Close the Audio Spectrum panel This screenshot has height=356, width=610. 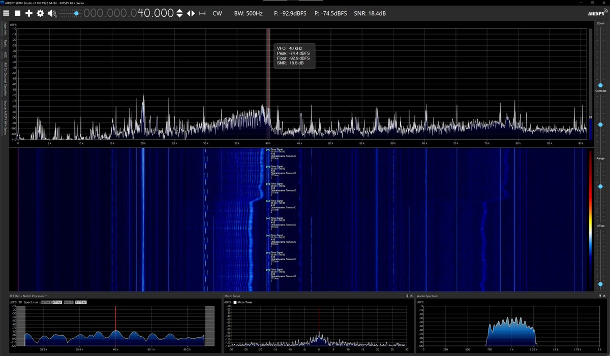pyautogui.click(x=605, y=296)
